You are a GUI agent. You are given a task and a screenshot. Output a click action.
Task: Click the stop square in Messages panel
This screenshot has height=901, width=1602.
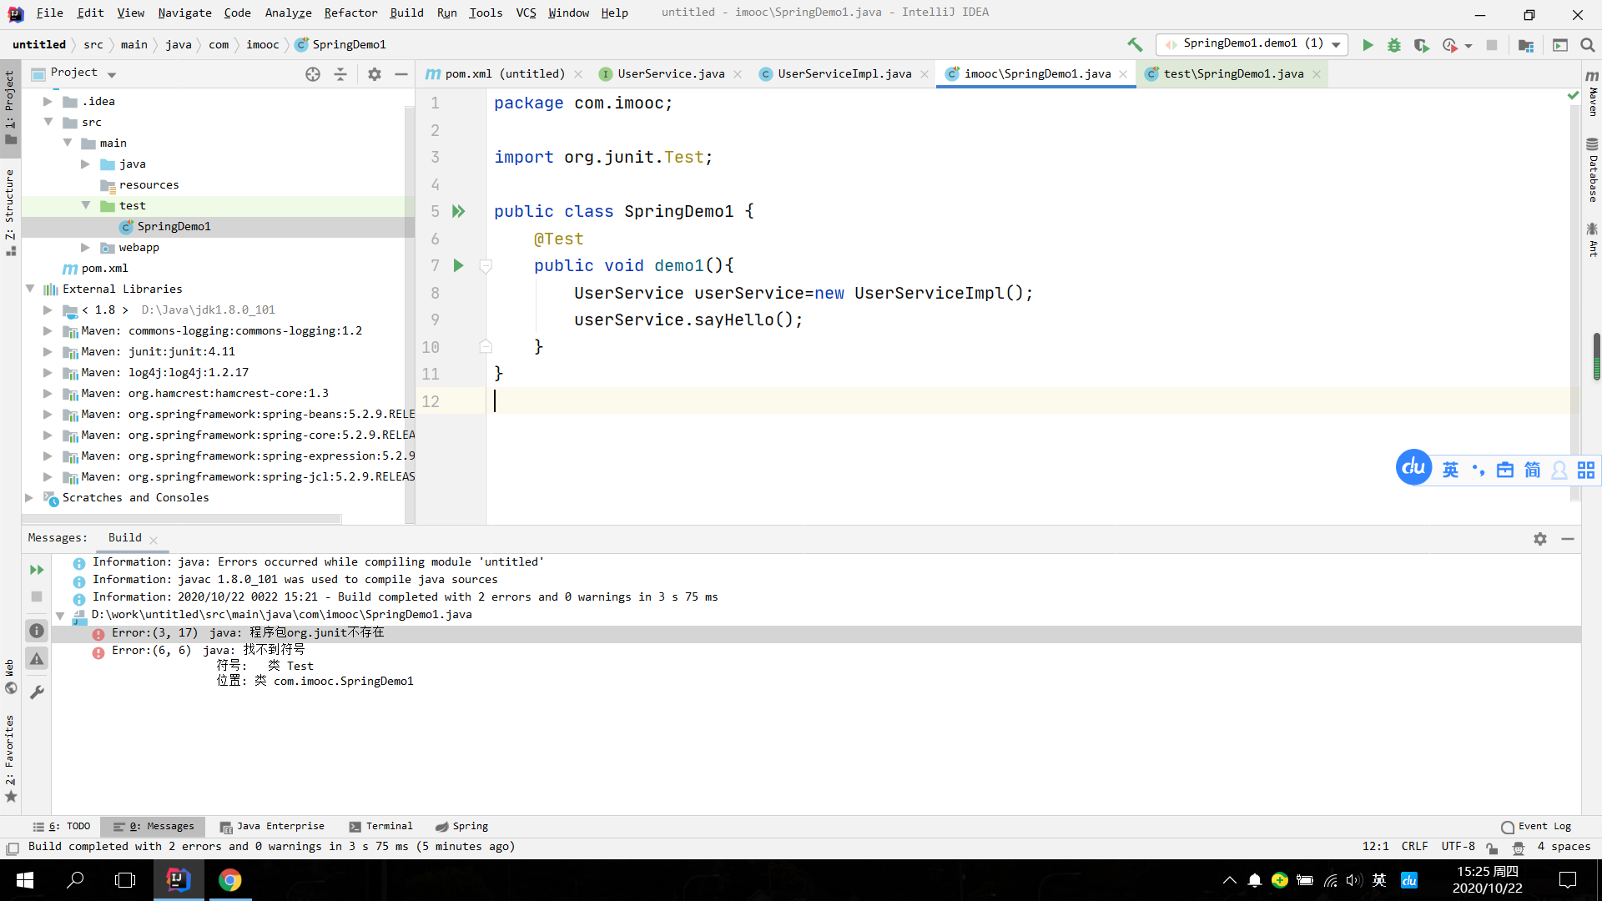click(37, 596)
